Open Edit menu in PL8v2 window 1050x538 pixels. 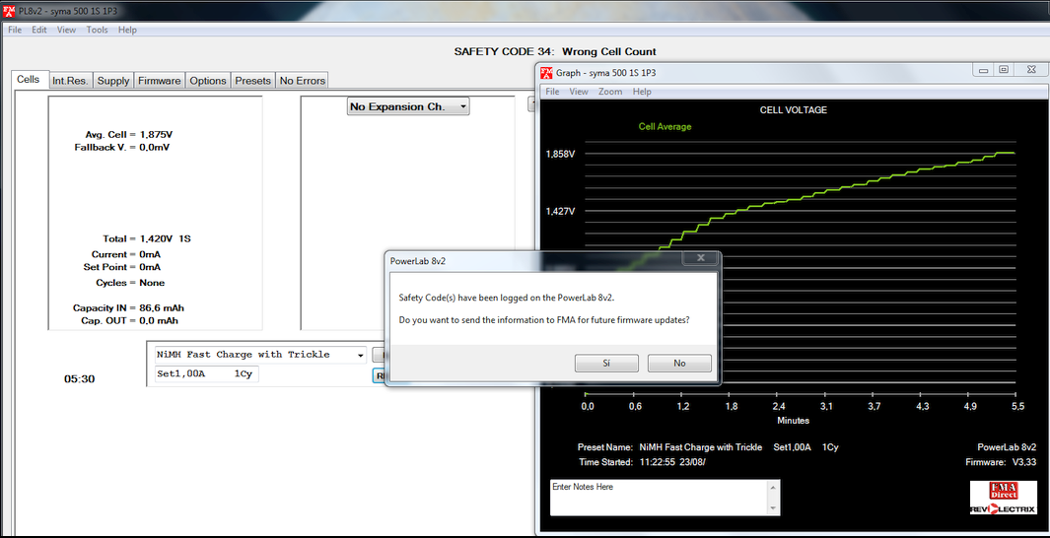39,30
